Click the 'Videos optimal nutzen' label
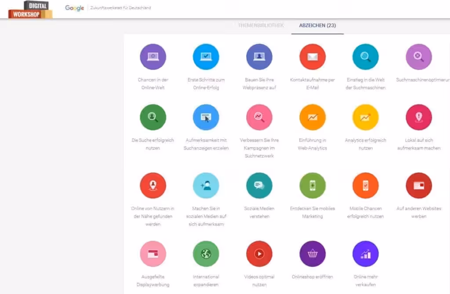450x294 pixels. click(x=259, y=280)
